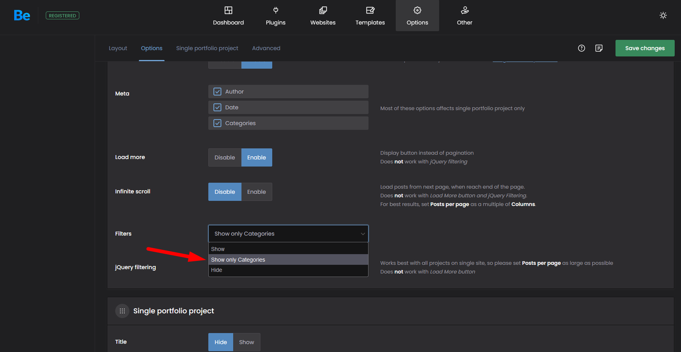Toggle light mode sun icon
The image size is (681, 352).
tap(663, 15)
